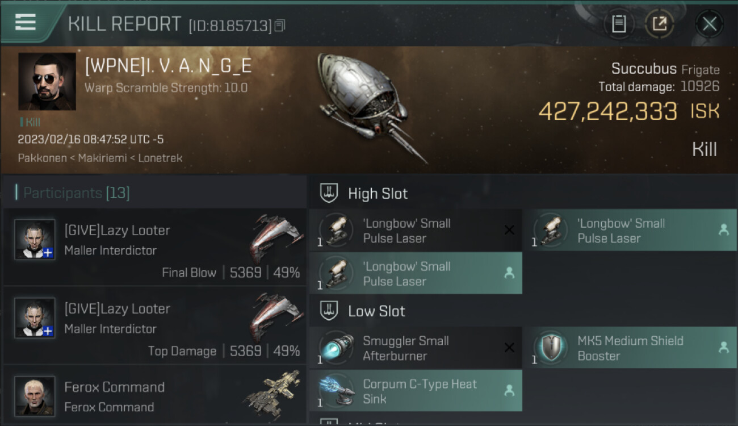This screenshot has height=426, width=738.
Task: Open Final Blow Lazy Looter participant entry
Action: (x=154, y=247)
